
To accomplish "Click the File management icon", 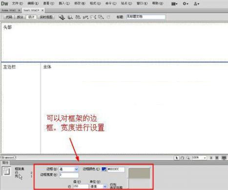I will [x=78, y=17].
